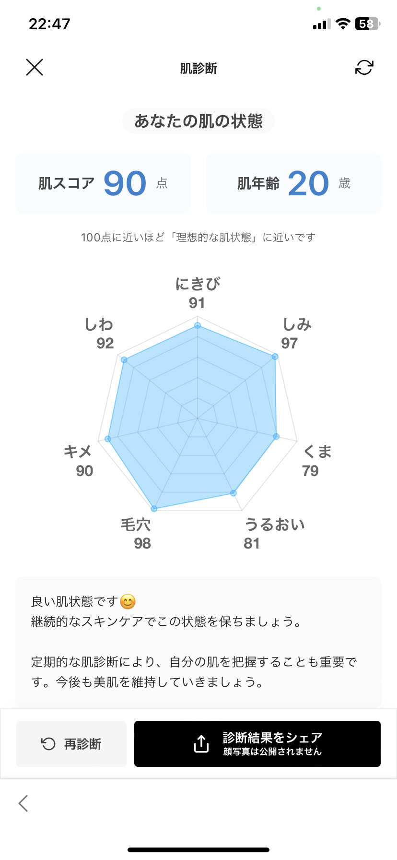Tap the back chevron at bottom left
This screenshot has height=860, width=397.
point(23,804)
